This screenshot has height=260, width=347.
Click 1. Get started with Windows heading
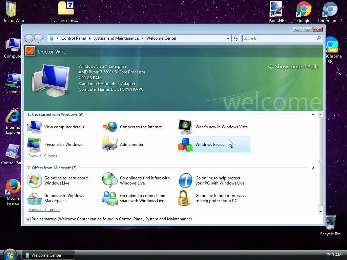[x=55, y=114]
